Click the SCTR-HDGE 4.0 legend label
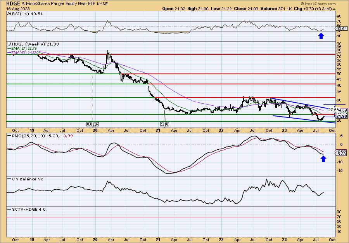Image resolution: width=349 pixels, height=243 pixels. [x=28, y=209]
